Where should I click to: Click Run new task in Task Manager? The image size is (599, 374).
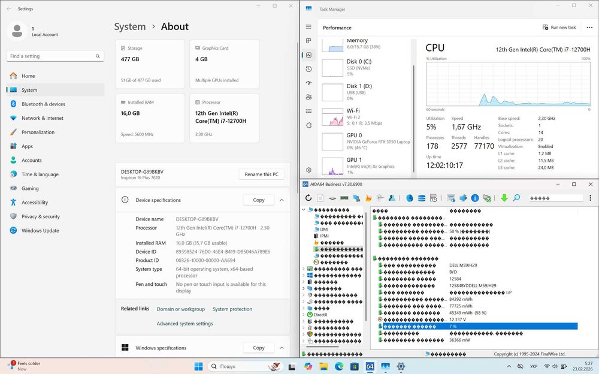point(559,27)
